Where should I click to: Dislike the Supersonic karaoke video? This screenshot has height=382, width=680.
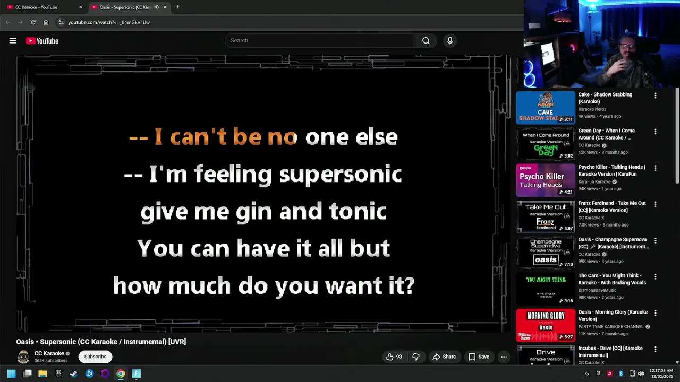[416, 357]
